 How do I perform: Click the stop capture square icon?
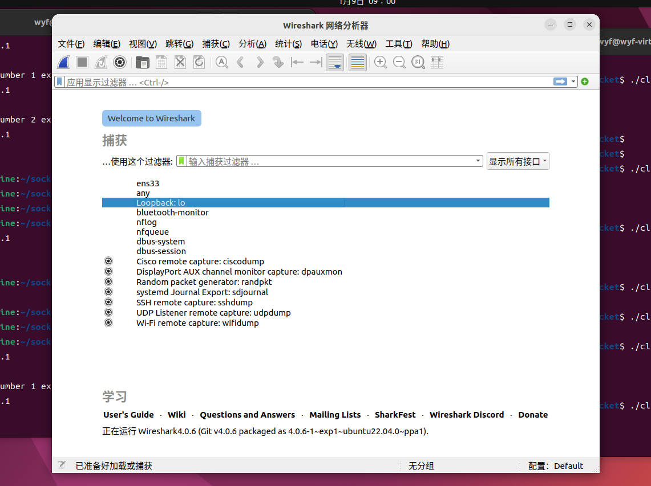(x=82, y=62)
